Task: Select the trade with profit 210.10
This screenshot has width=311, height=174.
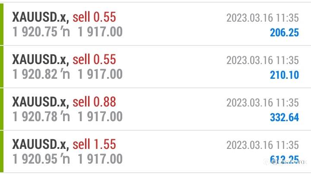Action: (155, 67)
